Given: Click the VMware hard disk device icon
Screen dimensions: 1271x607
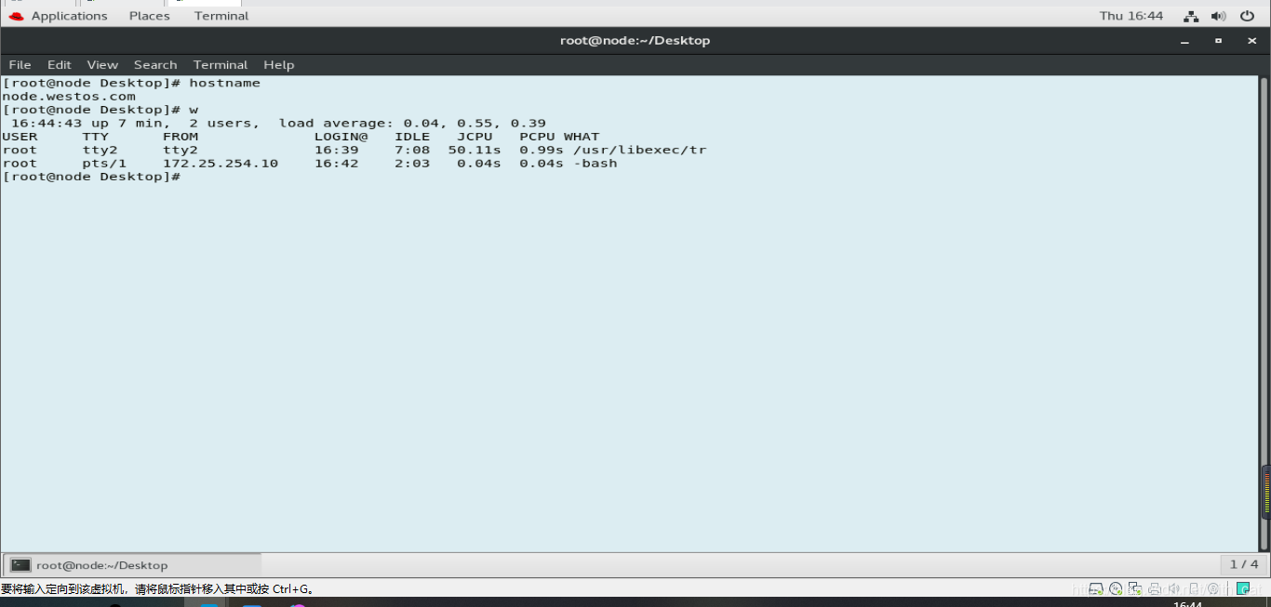Looking at the screenshot, I should (1096, 588).
